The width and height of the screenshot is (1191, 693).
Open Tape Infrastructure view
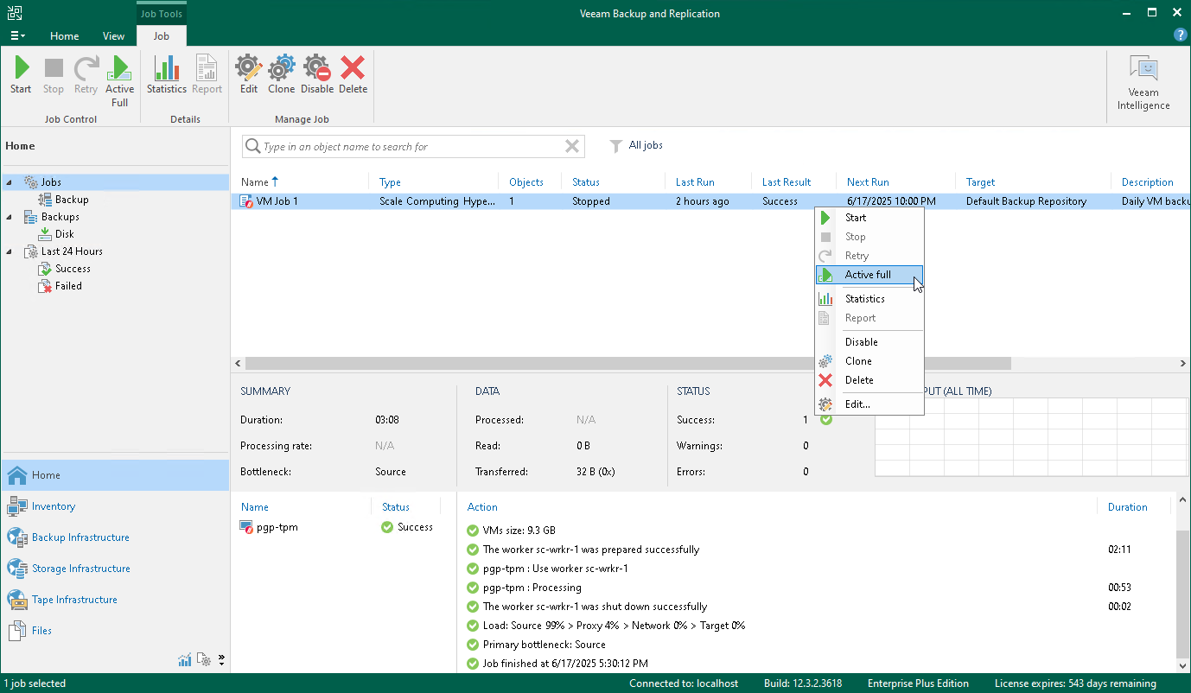click(x=115, y=600)
